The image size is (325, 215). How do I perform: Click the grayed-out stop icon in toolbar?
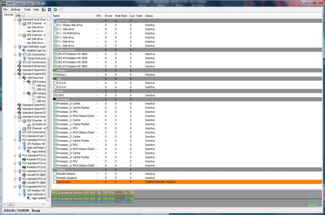click(61, 10)
